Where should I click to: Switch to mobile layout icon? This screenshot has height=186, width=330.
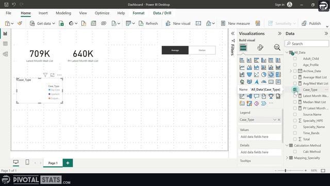(x=27, y=162)
